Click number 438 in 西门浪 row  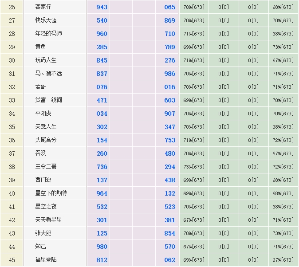click(170, 180)
